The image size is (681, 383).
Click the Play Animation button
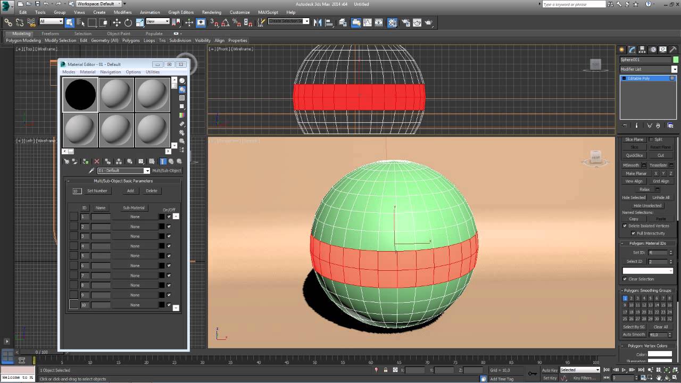[624, 370]
